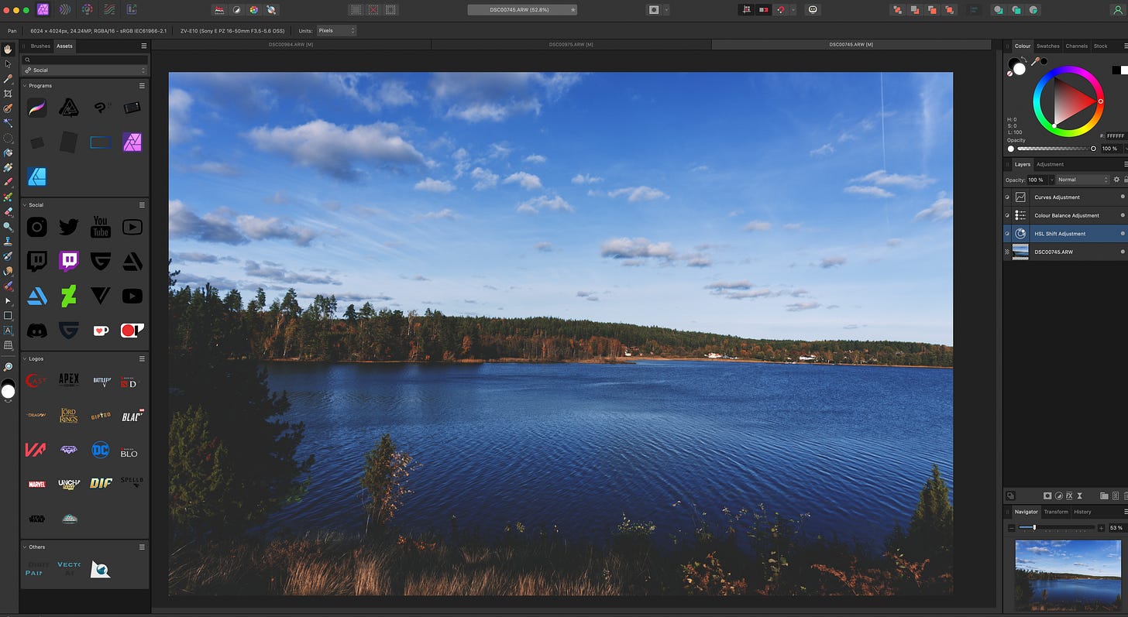This screenshot has height=617, width=1128.
Task: Apply Auto White Balance from the toolbar
Action: 271,10
